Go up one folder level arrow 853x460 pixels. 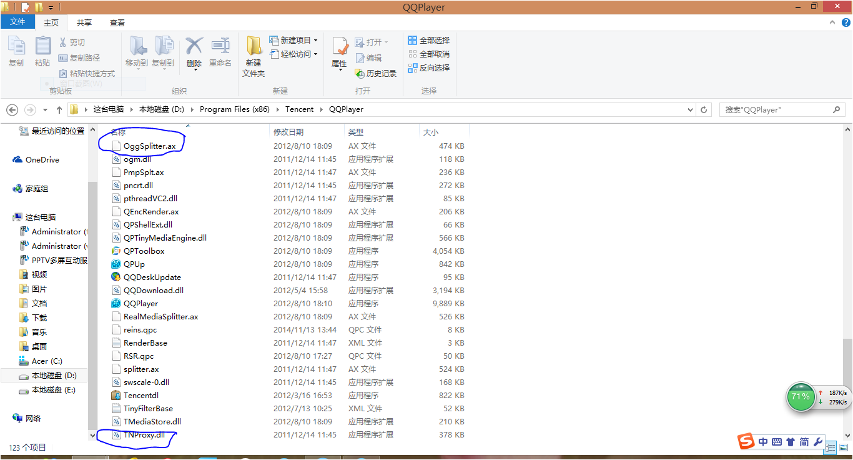point(59,109)
